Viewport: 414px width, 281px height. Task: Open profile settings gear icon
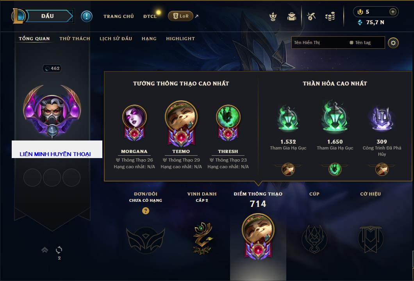coord(393,43)
